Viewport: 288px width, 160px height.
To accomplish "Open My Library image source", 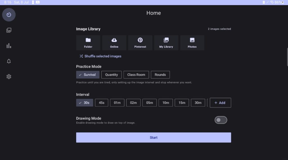I will click(x=166, y=43).
